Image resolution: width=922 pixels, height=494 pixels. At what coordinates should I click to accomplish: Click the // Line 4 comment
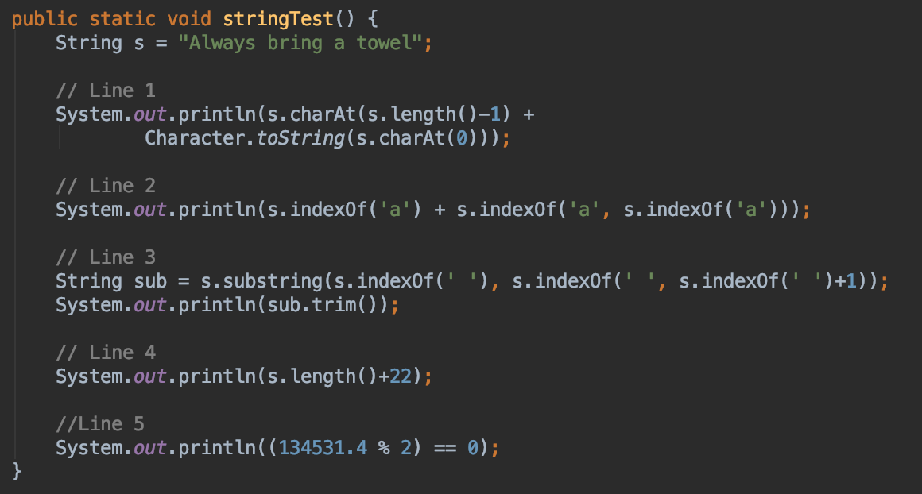click(106, 353)
